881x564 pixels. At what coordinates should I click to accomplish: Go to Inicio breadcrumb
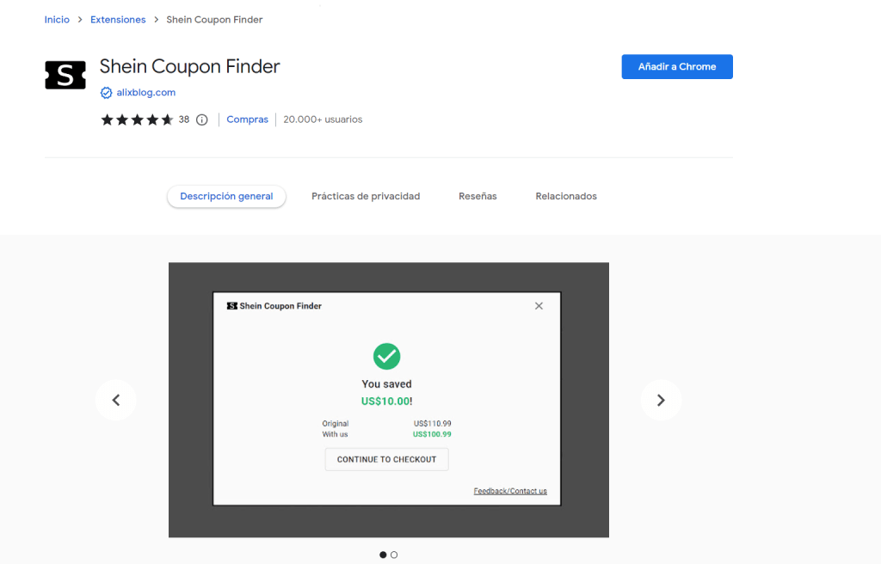pyautogui.click(x=57, y=20)
